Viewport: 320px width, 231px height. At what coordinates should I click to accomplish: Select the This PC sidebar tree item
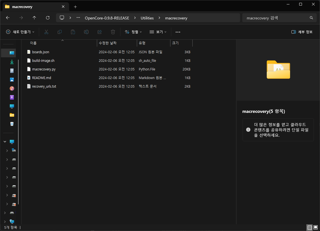(12, 141)
